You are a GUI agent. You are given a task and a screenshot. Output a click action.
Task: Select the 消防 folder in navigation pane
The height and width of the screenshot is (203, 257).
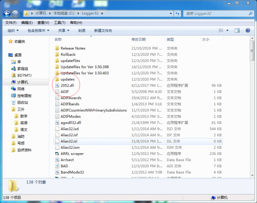(x=21, y=137)
